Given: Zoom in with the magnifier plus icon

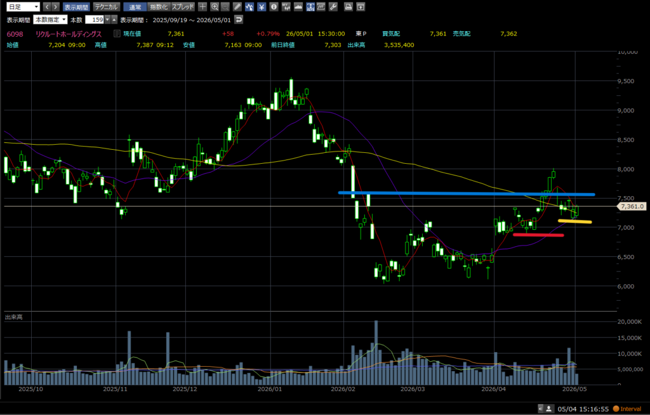Looking at the screenshot, I should (215, 6).
